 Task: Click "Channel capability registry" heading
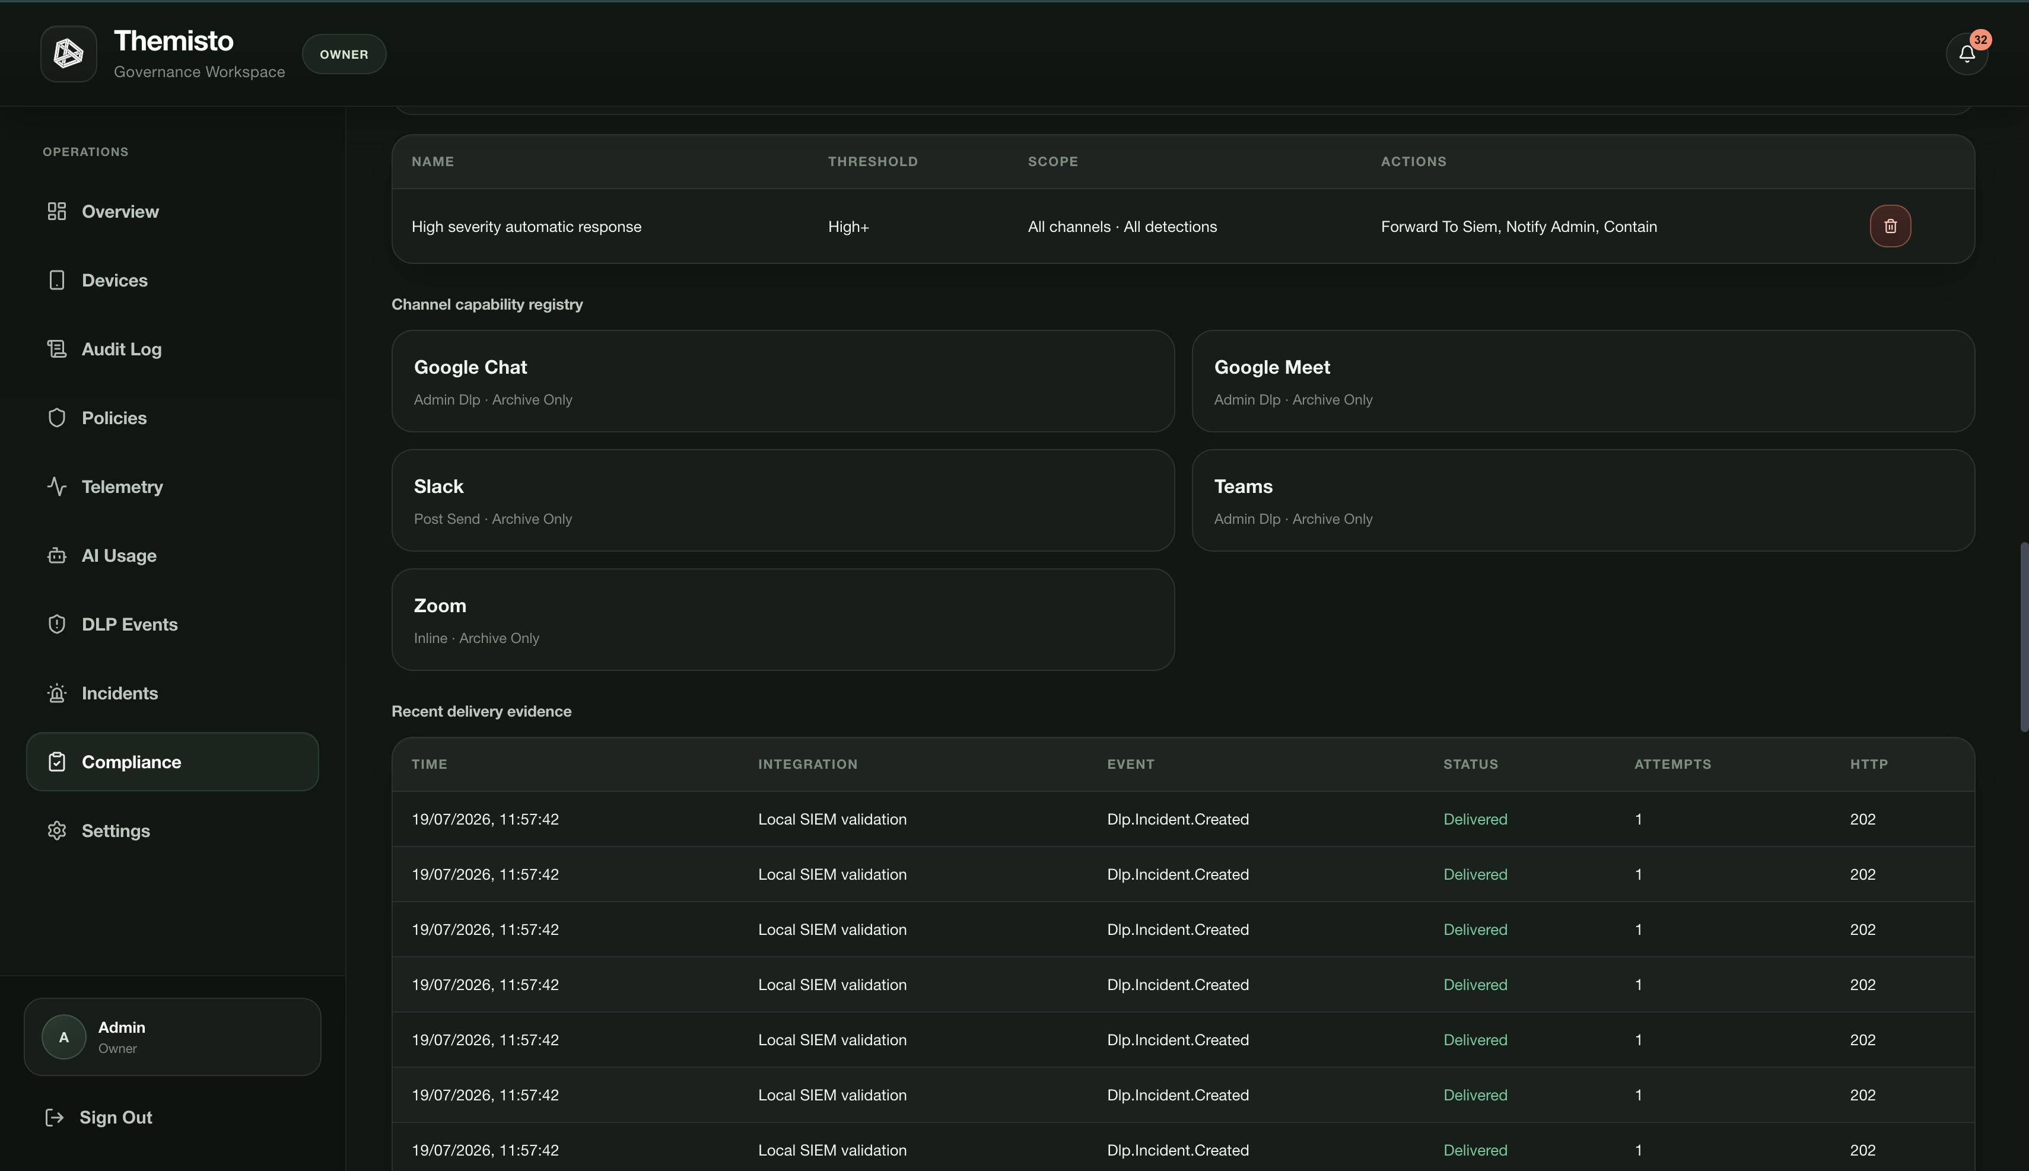click(x=487, y=304)
